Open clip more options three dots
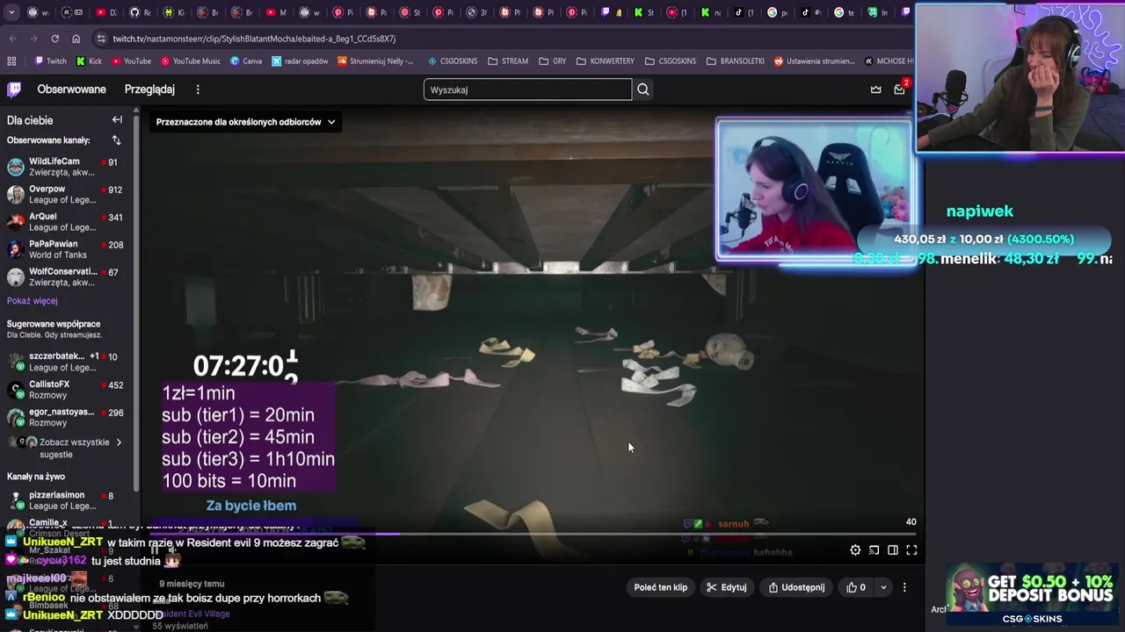 (904, 587)
